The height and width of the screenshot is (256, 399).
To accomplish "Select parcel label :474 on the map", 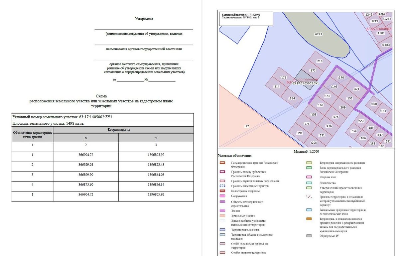I will click(x=356, y=89).
